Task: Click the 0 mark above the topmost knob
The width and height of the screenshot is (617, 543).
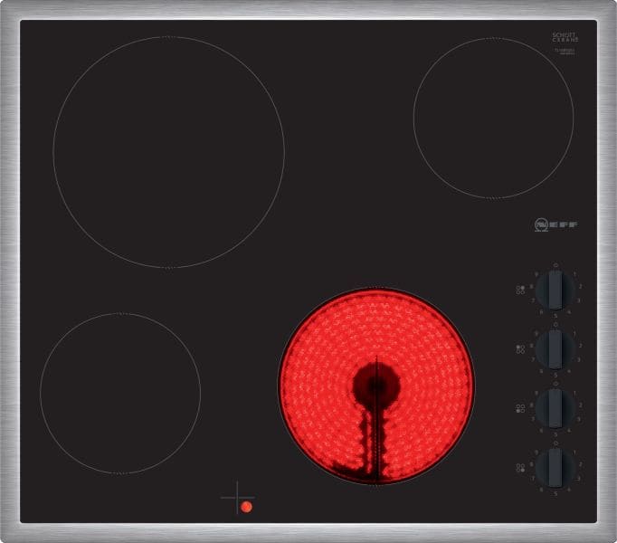Action: tap(555, 266)
